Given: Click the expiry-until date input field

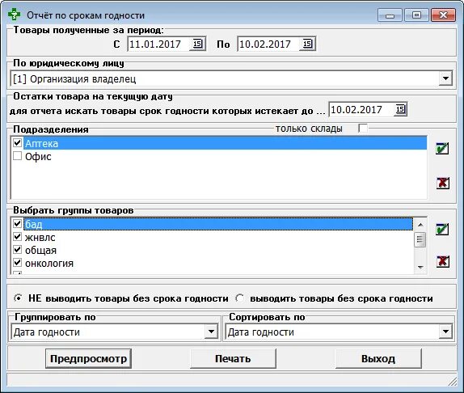Looking at the screenshot, I should tap(361, 109).
